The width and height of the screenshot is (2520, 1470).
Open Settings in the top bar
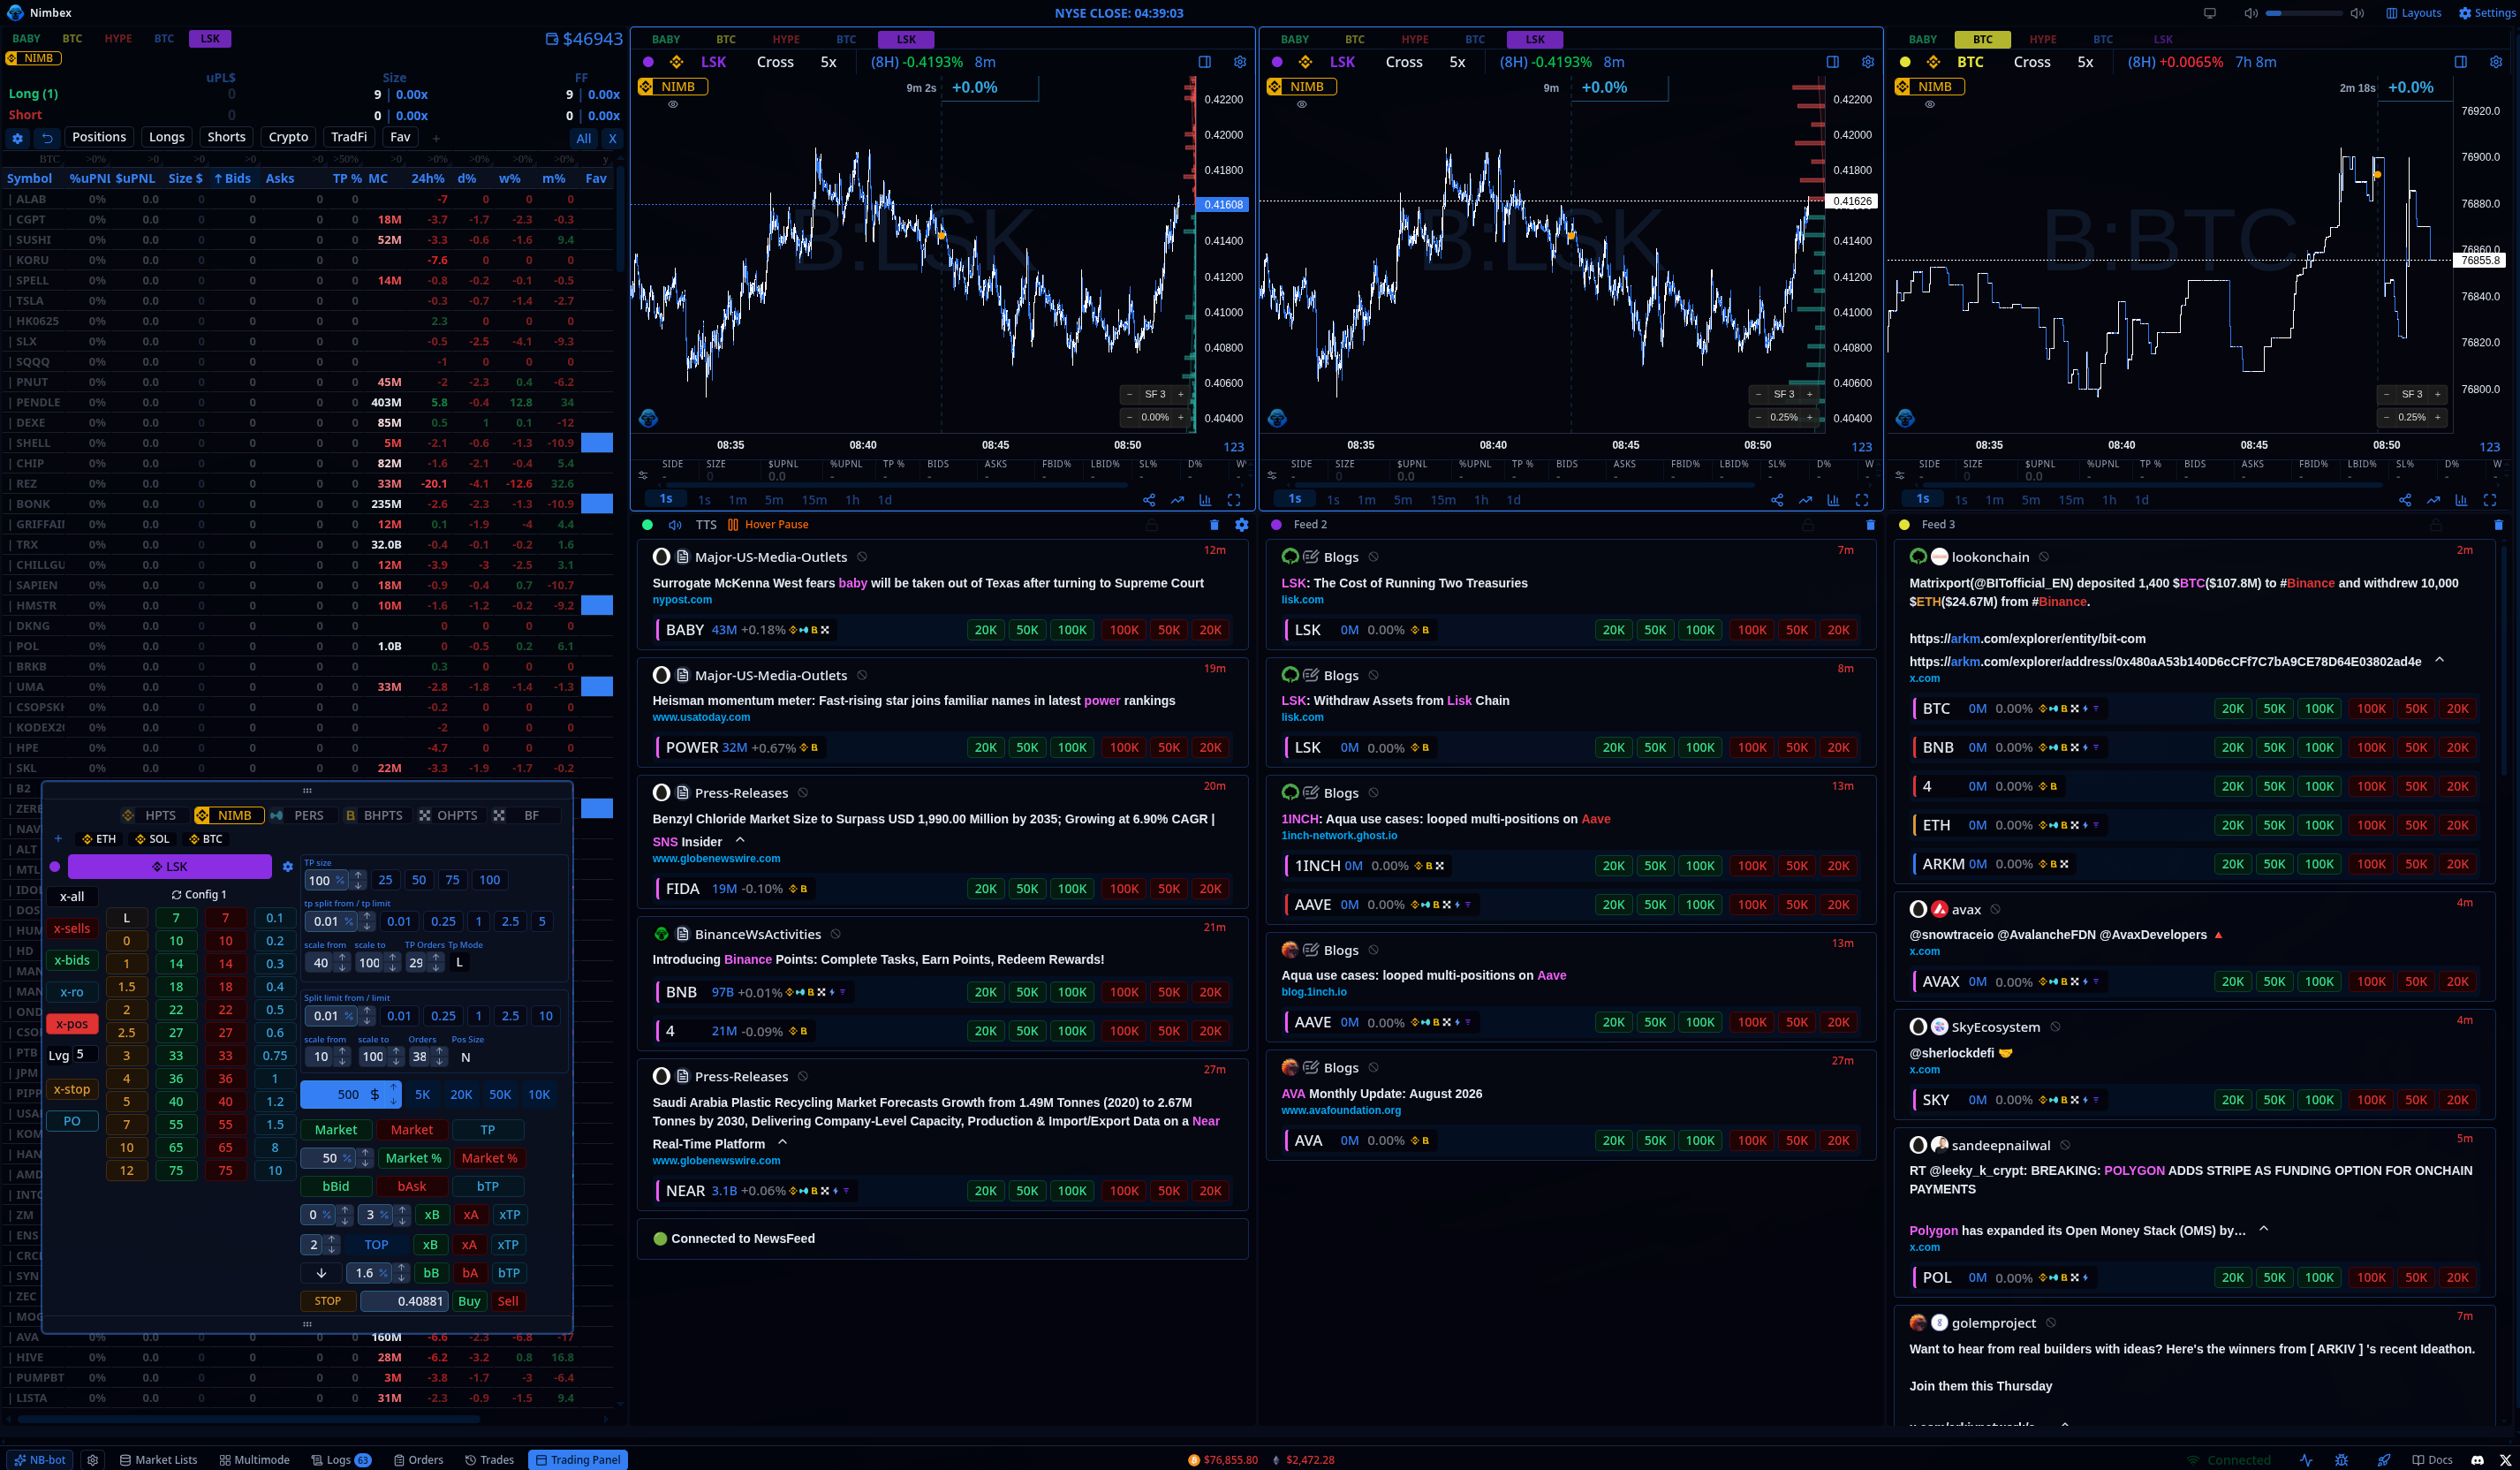2486,13
